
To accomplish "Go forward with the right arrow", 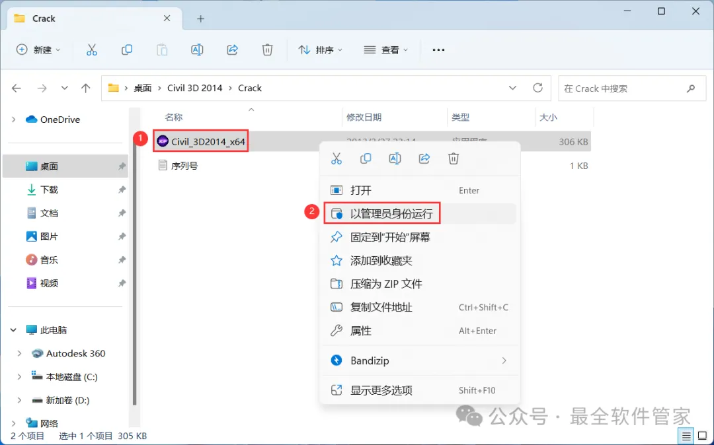I will [42, 88].
